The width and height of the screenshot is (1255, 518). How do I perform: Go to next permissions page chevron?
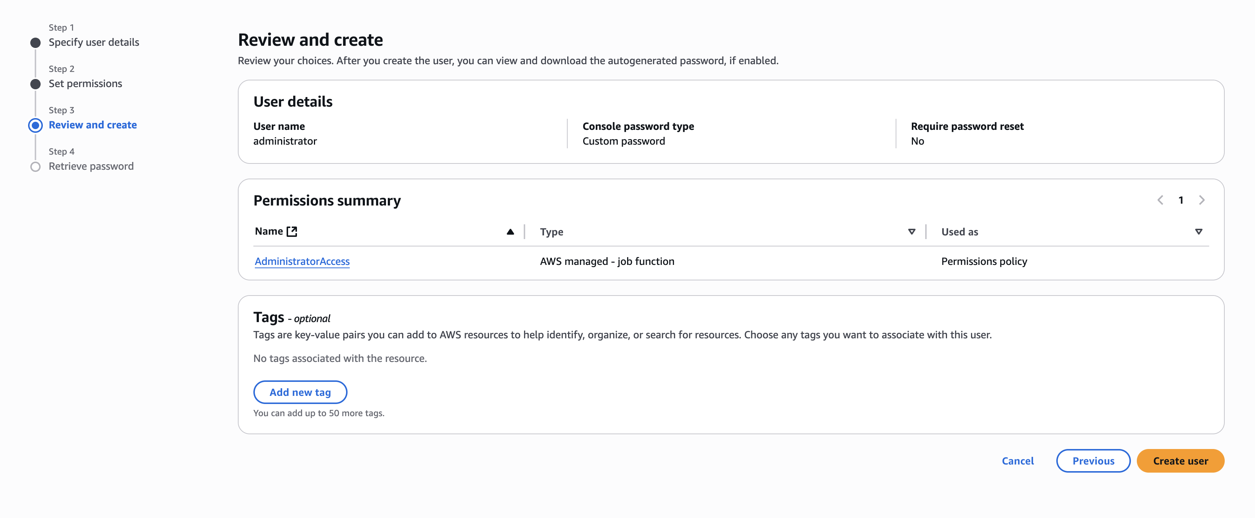pos(1201,200)
